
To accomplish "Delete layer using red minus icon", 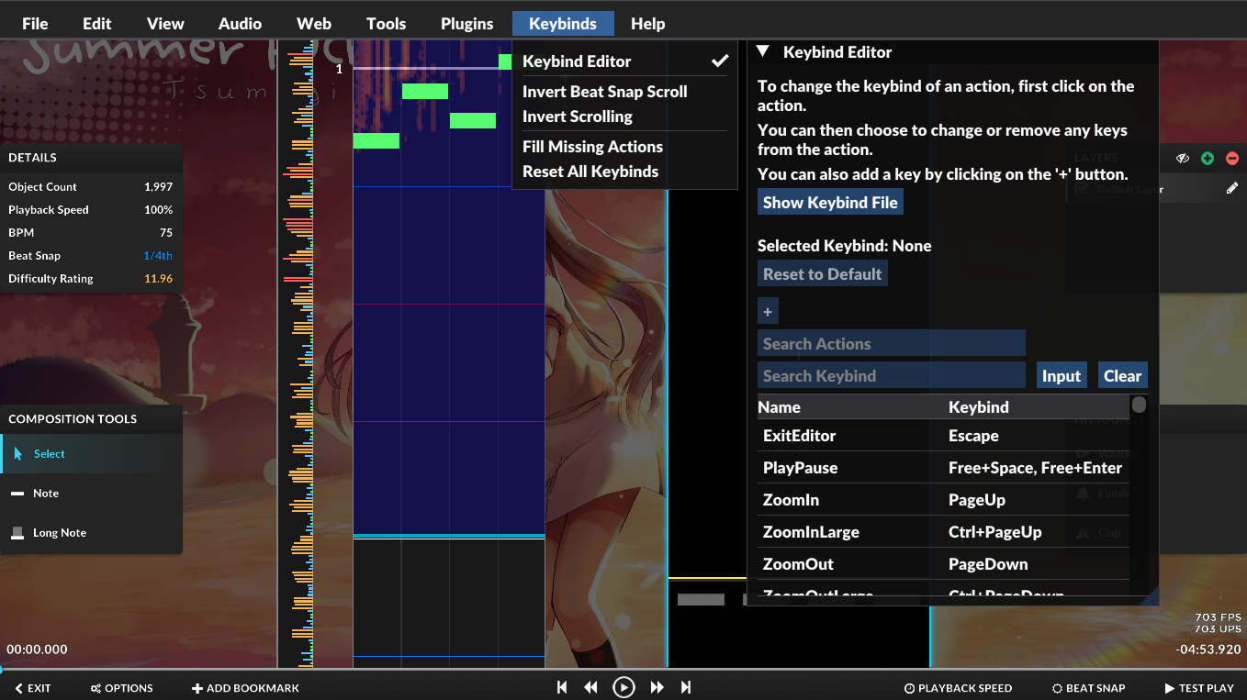I will pyautogui.click(x=1232, y=159).
